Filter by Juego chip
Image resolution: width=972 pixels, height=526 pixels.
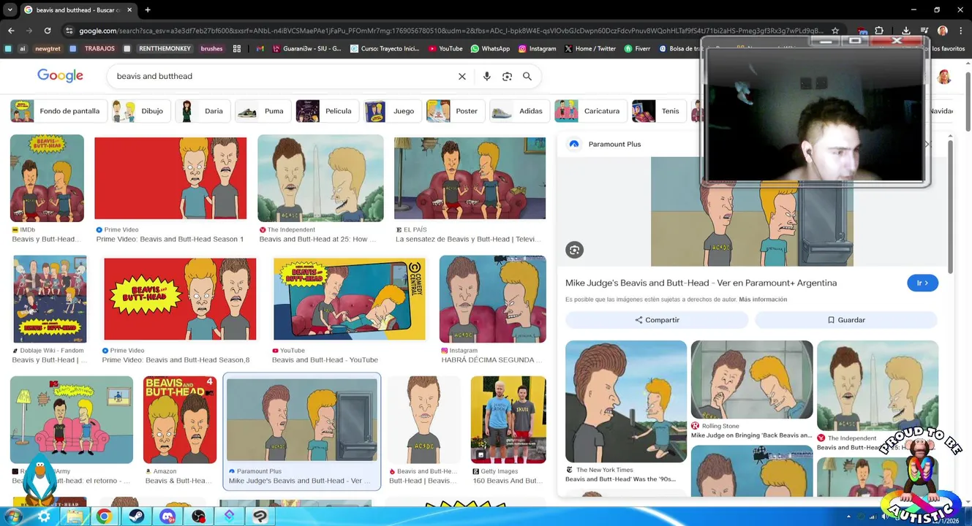coord(391,111)
